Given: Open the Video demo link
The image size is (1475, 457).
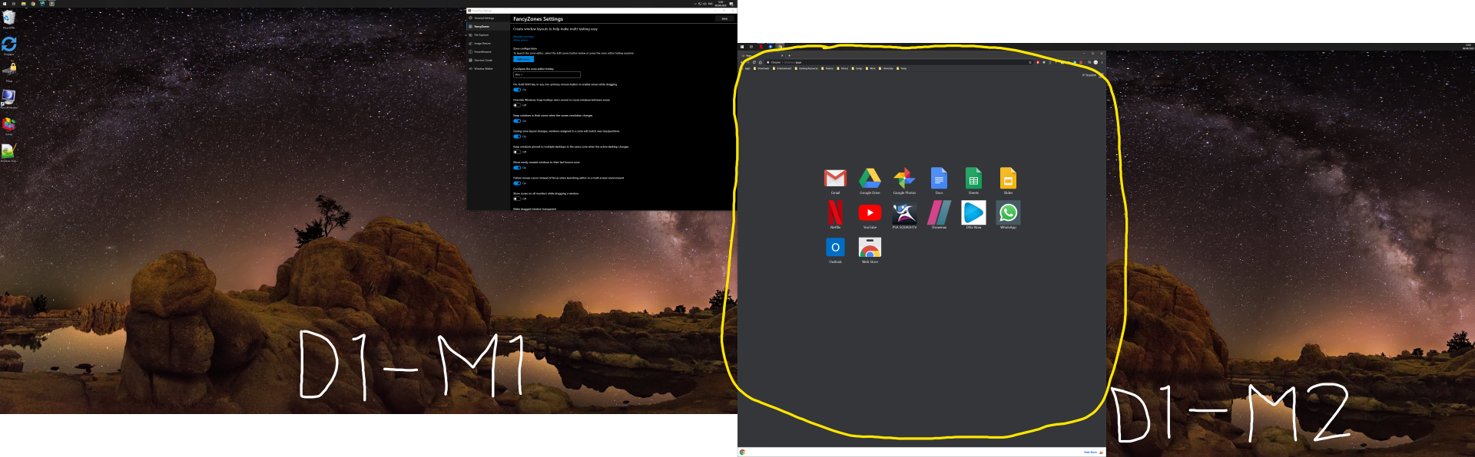Looking at the screenshot, I should tap(520, 40).
